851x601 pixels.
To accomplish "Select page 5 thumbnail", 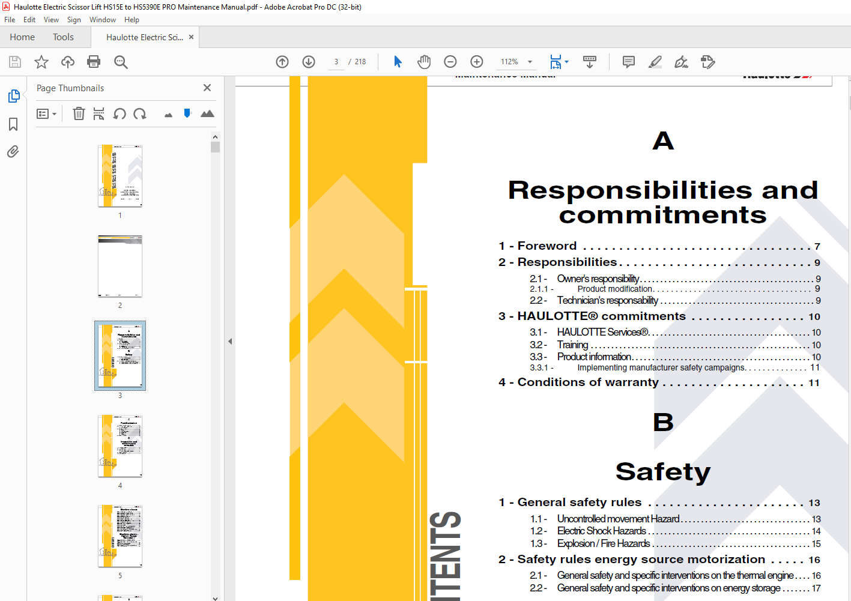I will click(x=120, y=536).
